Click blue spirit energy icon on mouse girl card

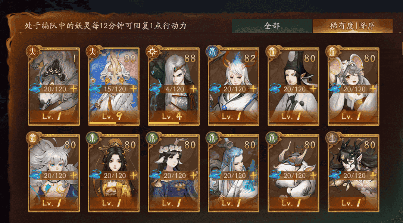335,89
